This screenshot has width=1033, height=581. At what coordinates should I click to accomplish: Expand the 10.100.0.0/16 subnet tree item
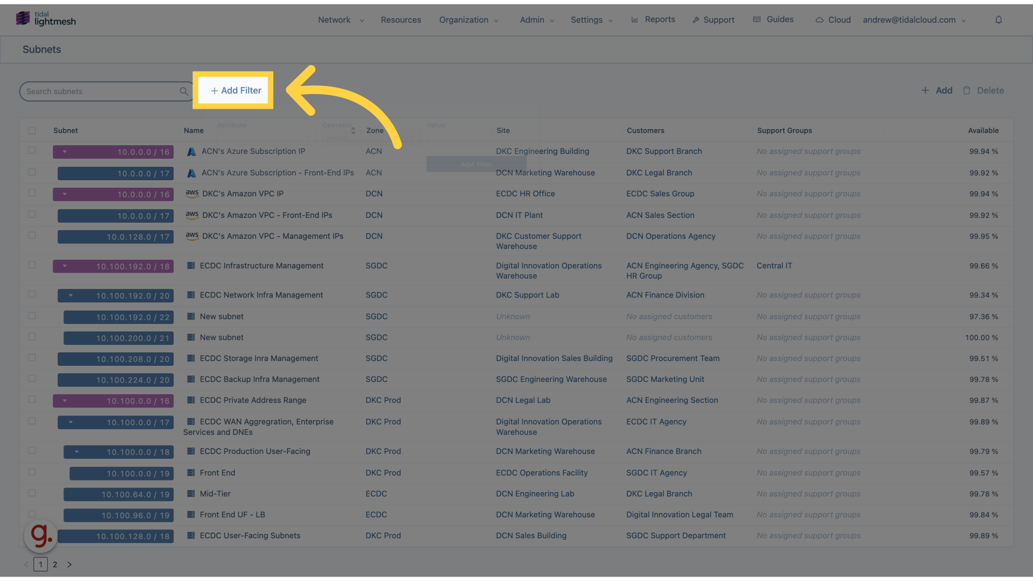64,401
